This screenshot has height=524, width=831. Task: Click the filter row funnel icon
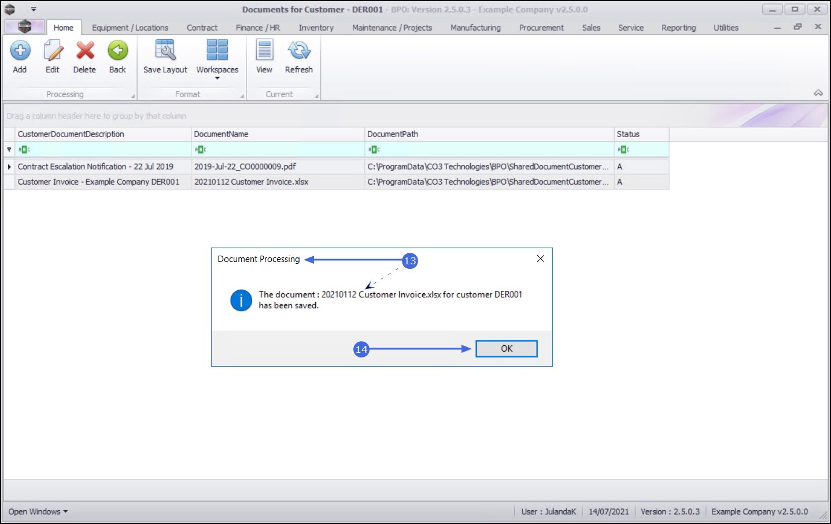point(9,149)
